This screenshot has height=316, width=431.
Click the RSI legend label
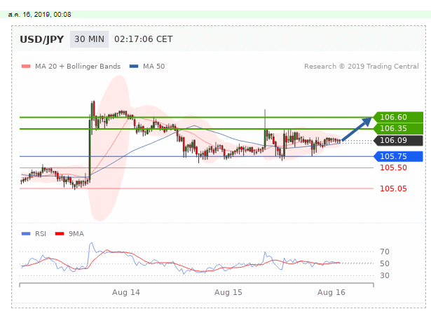point(41,234)
